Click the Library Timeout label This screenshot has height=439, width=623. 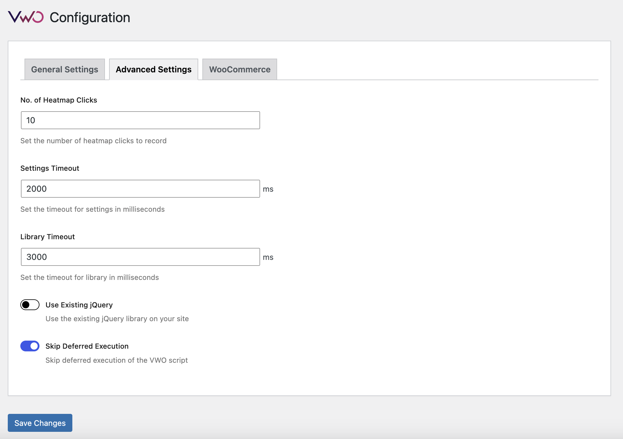[x=48, y=237]
